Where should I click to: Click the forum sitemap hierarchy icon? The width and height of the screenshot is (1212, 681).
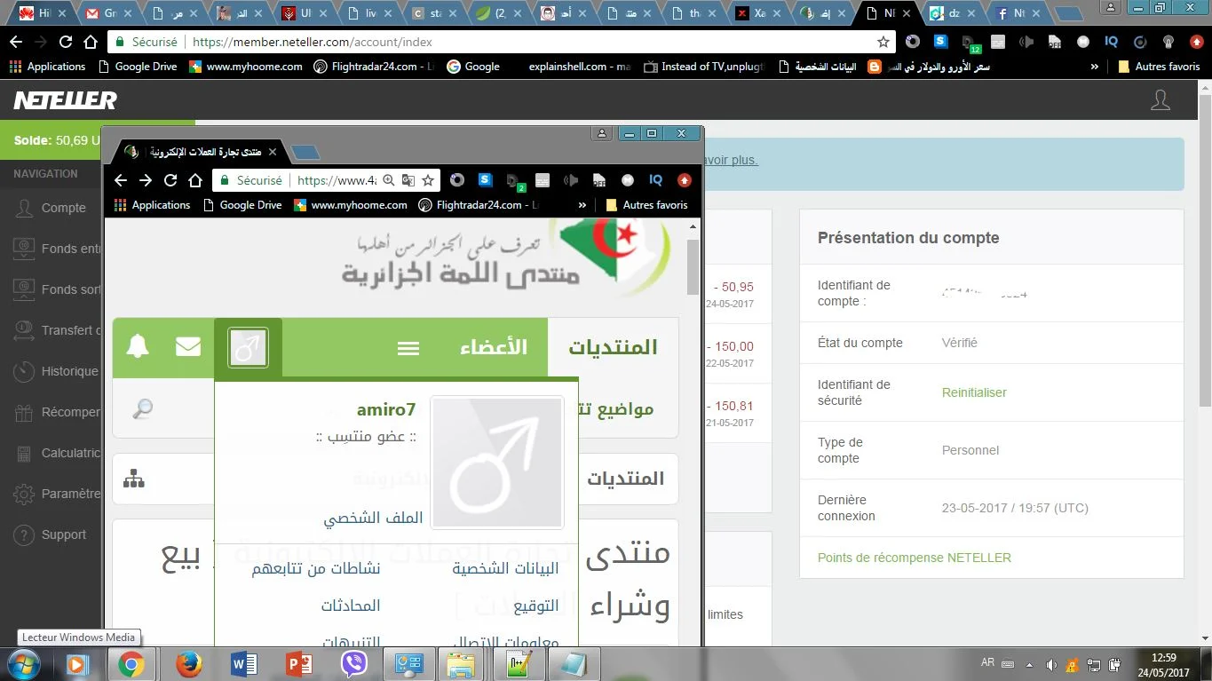[134, 479]
